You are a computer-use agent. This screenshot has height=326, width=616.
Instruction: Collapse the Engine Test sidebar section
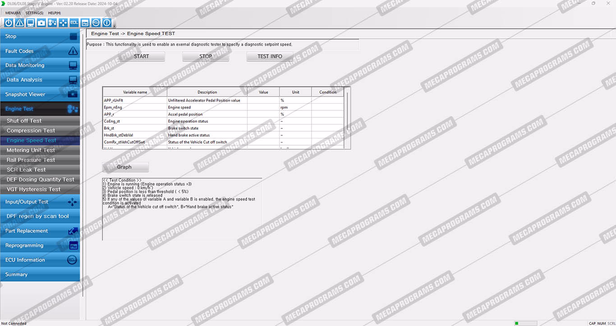(40, 109)
